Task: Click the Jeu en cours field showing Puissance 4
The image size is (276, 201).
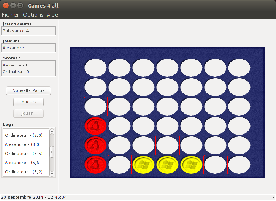Action: pos(29,31)
